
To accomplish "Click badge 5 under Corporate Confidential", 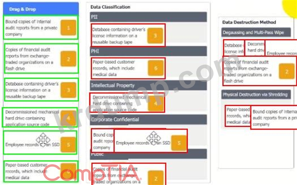I will (179, 143).
